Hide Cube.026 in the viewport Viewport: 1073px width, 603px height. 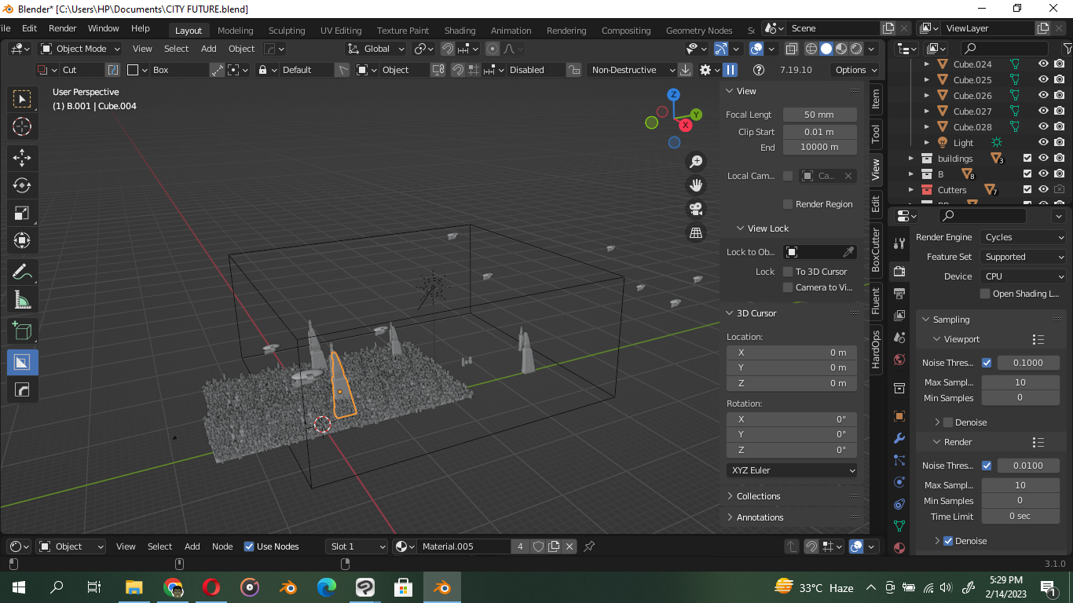coord(1043,95)
